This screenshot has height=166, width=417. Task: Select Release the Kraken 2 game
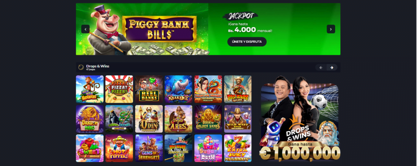coord(178,89)
